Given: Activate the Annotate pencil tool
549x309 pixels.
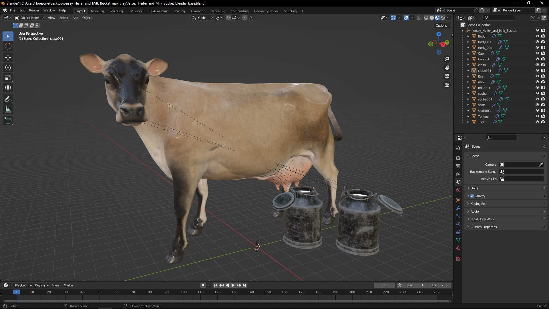Looking at the screenshot, I should pyautogui.click(x=8, y=99).
